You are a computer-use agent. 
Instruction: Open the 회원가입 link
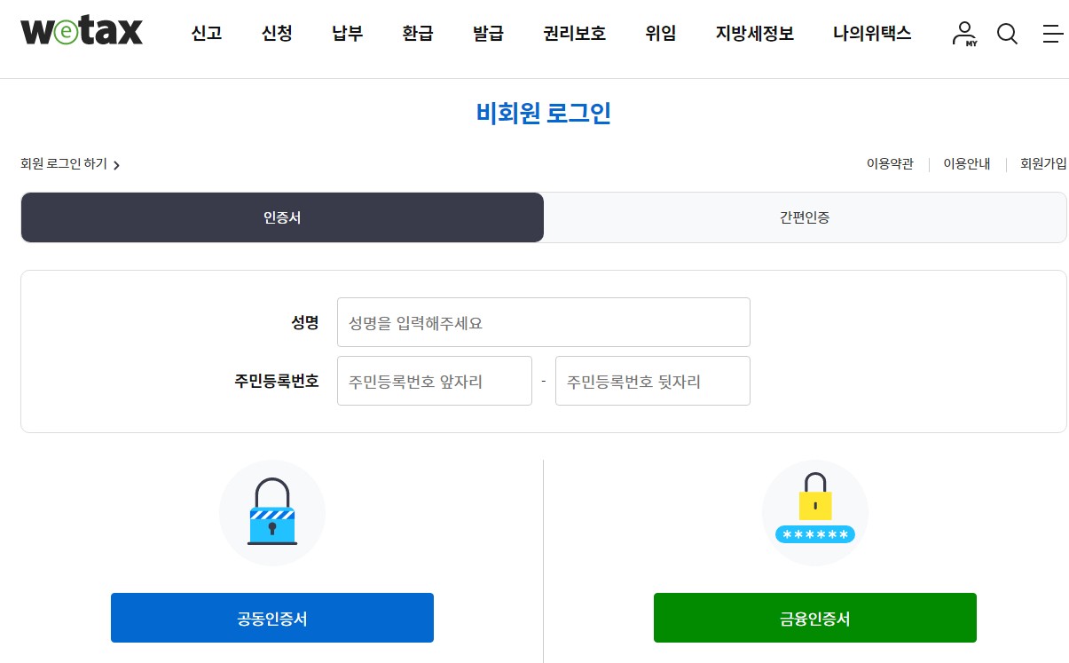[x=1043, y=163]
